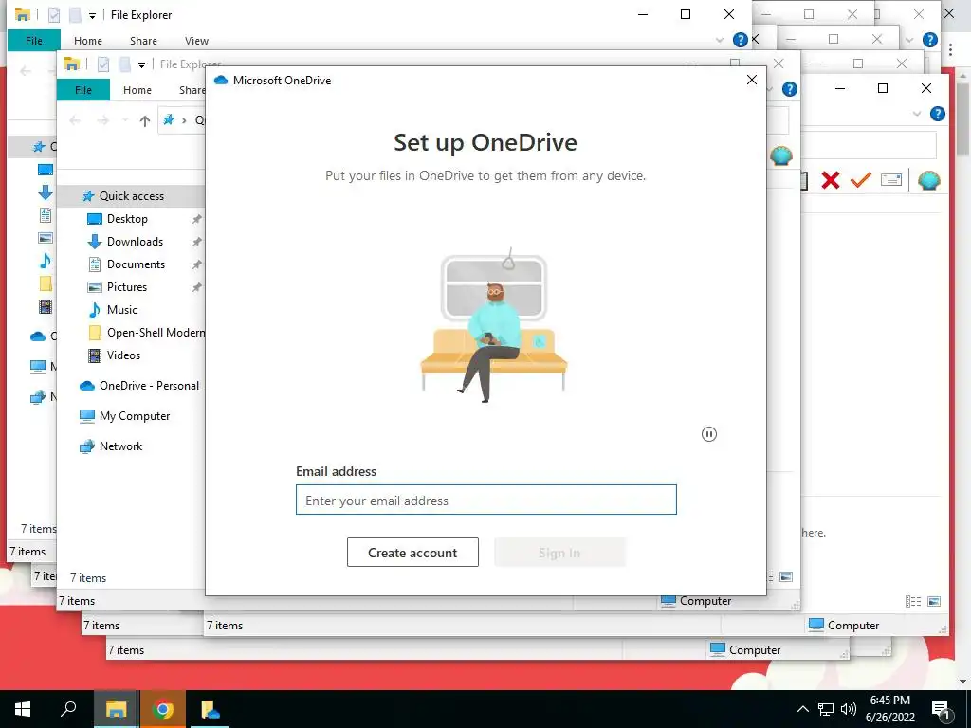Open Google Chrome from the taskbar
971x728 pixels.
pyautogui.click(x=163, y=709)
